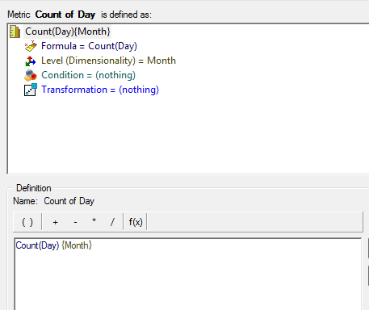
Task: Insert parentheses with the ( ) button
Action: 27,222
